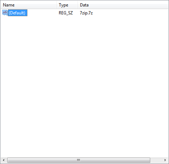
Task: Sort by the Data column header
Action: (x=123, y=5)
